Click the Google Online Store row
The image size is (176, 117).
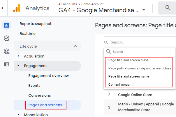140,95
